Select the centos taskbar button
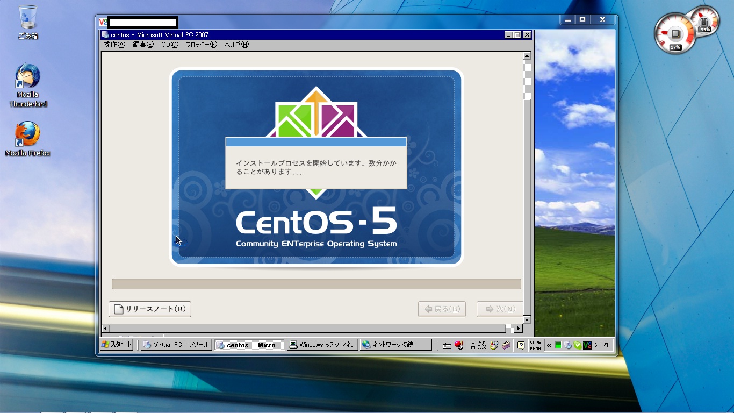Screen dimensions: 734x413 point(249,345)
